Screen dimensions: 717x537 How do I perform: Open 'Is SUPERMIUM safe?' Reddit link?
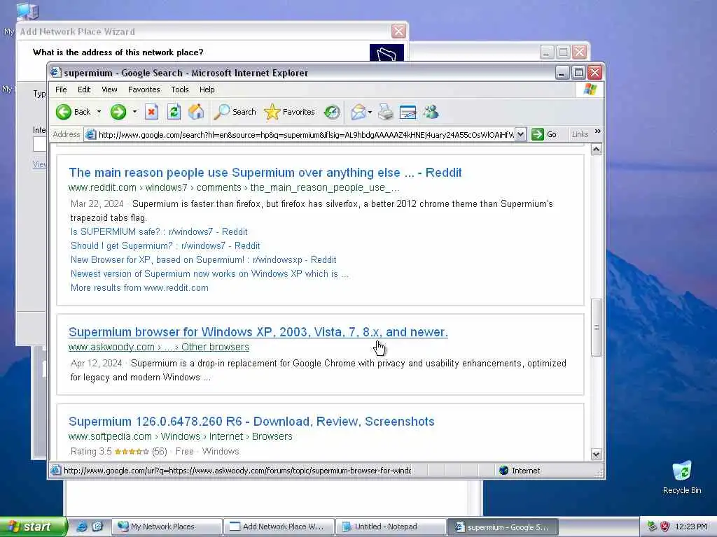pos(159,231)
